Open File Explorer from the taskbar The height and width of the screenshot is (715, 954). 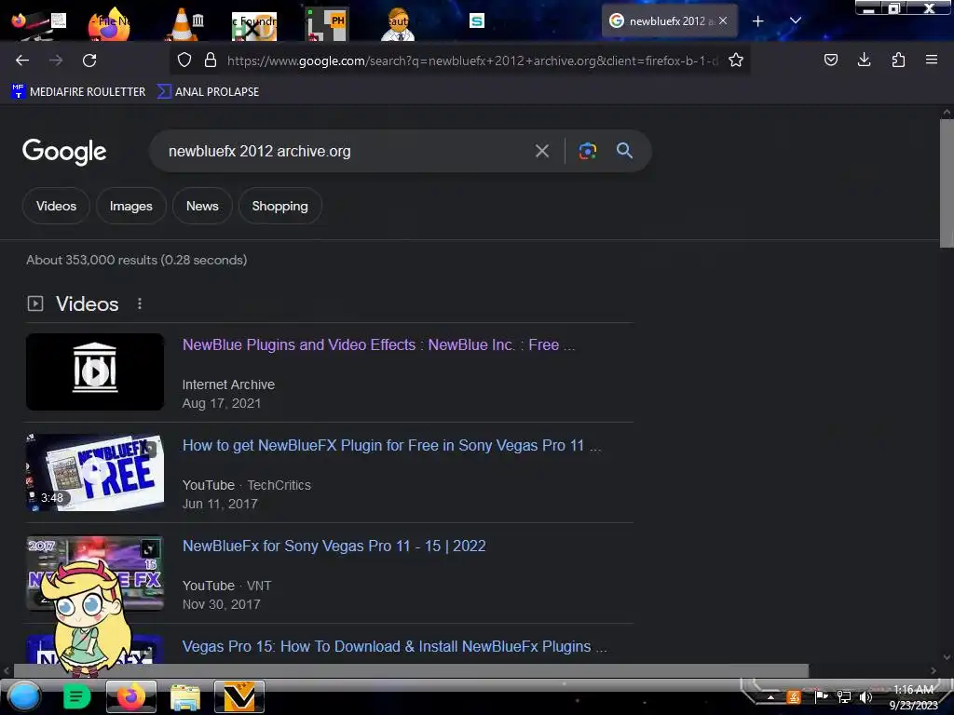[185, 696]
